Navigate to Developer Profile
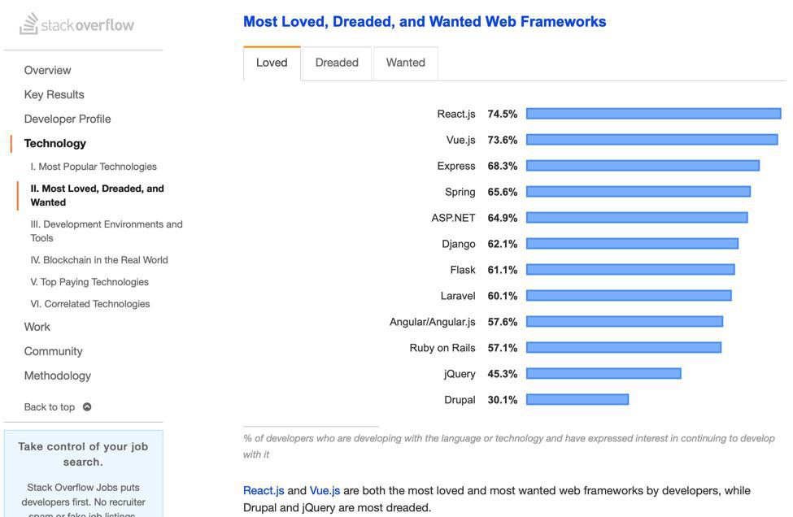 tap(68, 119)
